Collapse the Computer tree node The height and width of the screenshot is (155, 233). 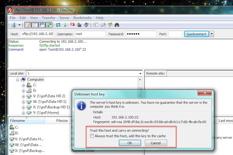[x=18, y=80]
